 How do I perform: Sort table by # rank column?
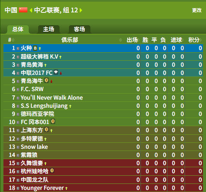click(11, 40)
